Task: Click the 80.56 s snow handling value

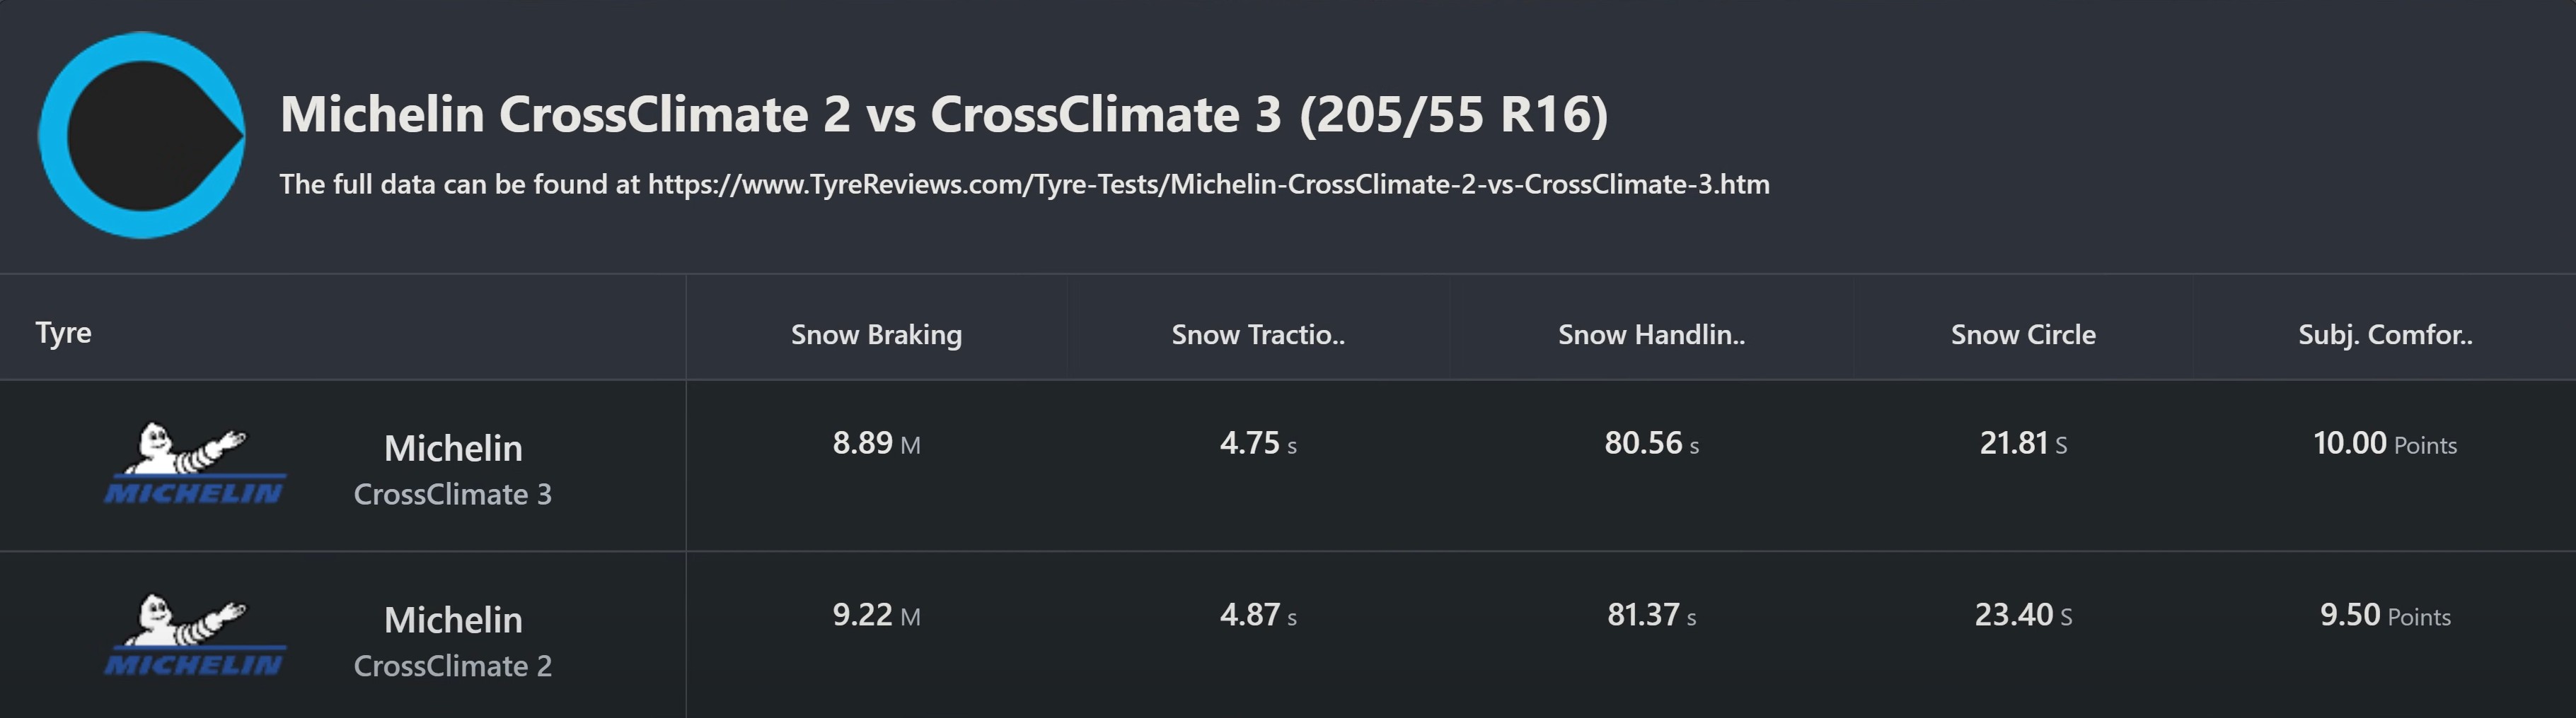Action: pyautogui.click(x=1651, y=442)
